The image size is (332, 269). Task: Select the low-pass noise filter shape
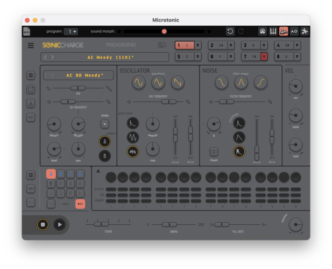point(222,82)
